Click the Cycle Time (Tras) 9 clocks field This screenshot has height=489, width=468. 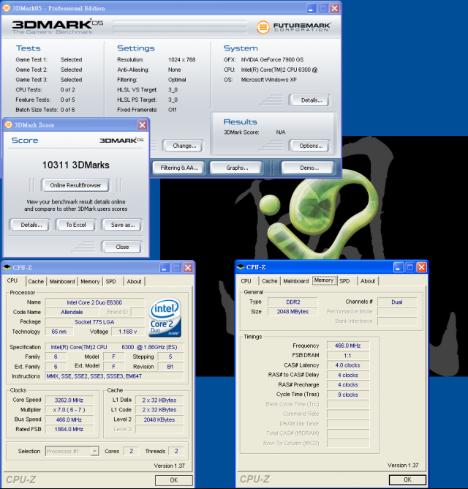[x=348, y=395]
